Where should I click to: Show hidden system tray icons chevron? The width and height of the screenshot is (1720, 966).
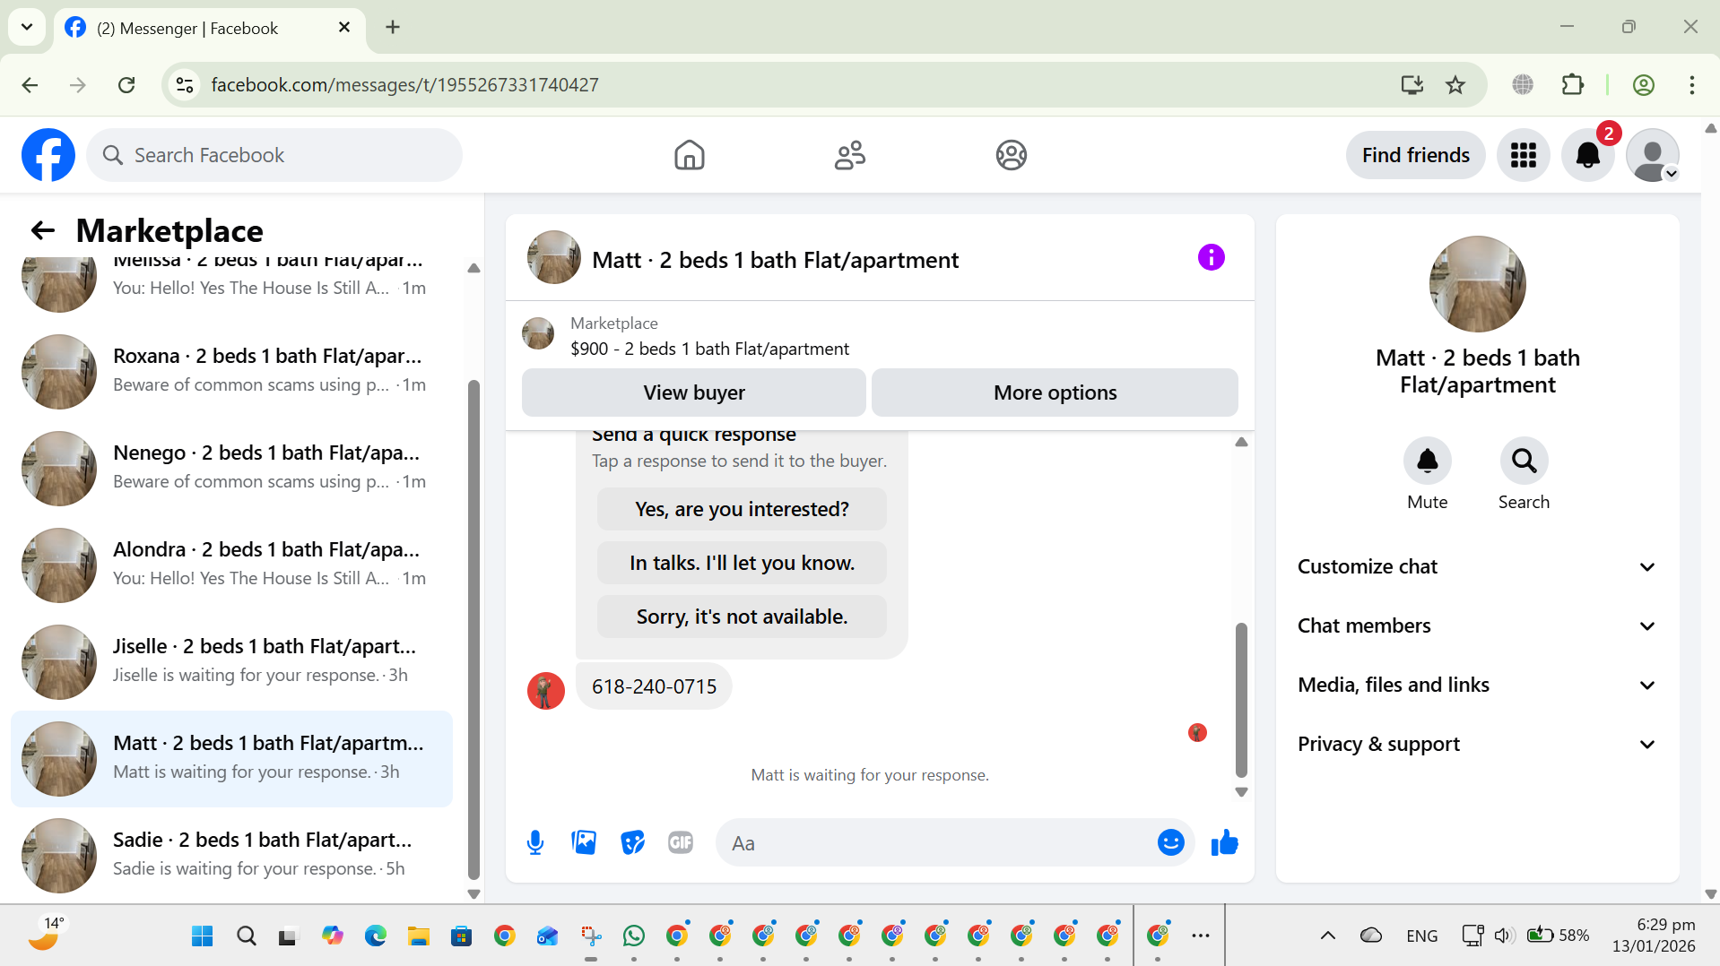1327,936
